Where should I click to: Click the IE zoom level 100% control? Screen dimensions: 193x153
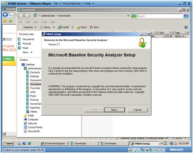[179, 139]
